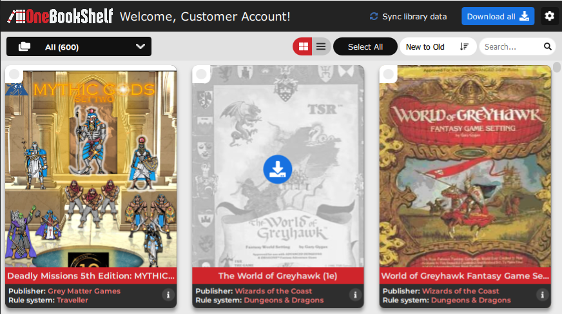Click the settings gear icon
562x314 pixels.
tap(549, 16)
